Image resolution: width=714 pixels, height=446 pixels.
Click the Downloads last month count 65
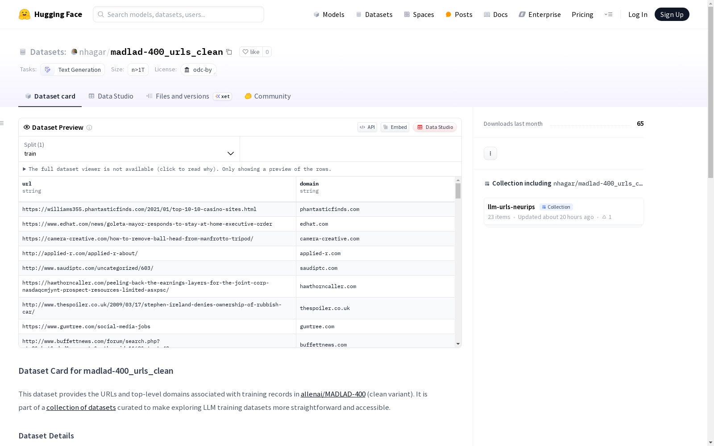(640, 124)
